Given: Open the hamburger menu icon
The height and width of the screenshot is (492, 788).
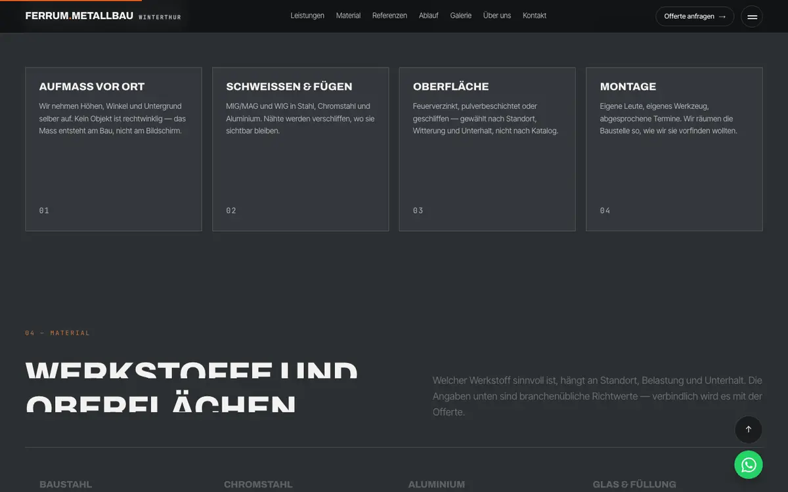Looking at the screenshot, I should 752,16.
